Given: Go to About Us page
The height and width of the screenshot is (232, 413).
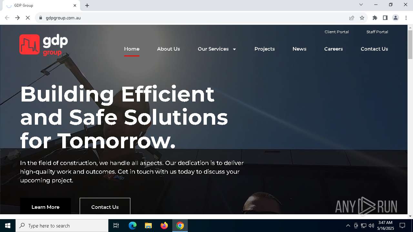Looking at the screenshot, I should point(168,49).
